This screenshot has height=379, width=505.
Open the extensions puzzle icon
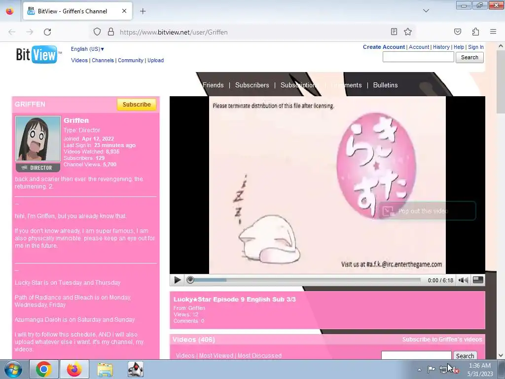(x=475, y=32)
